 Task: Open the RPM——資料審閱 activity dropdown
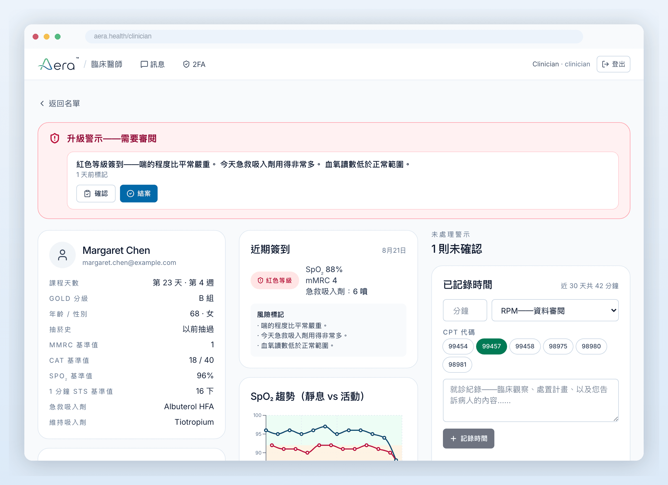tap(555, 310)
